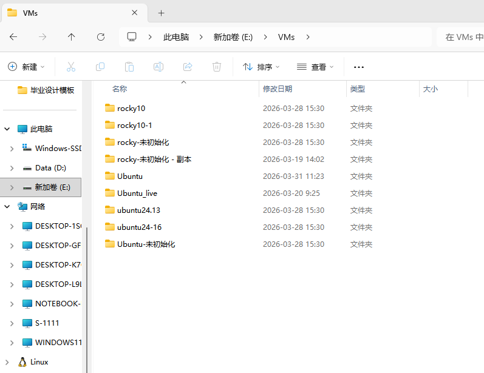The image size is (484, 373).
Task: Select the Ubuntu folder
Action: (129, 176)
